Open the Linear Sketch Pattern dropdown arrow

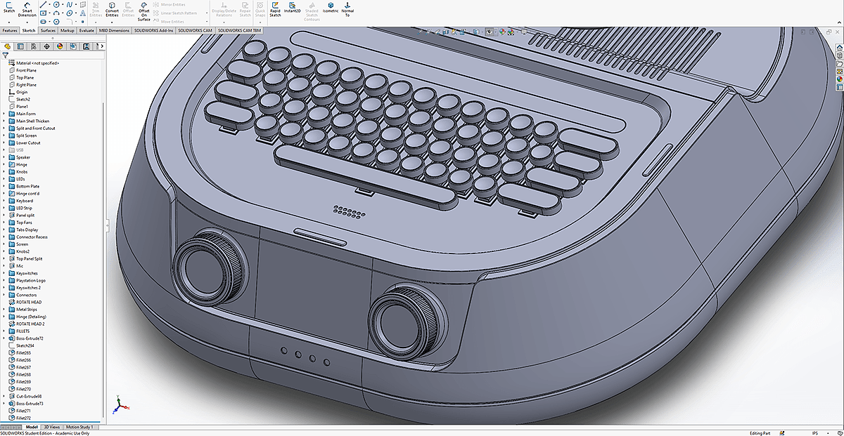click(x=207, y=13)
